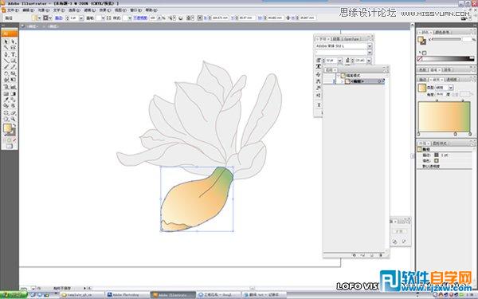Click the blue Opacity link in control bar
478x299 pixels.
[x=140, y=18]
